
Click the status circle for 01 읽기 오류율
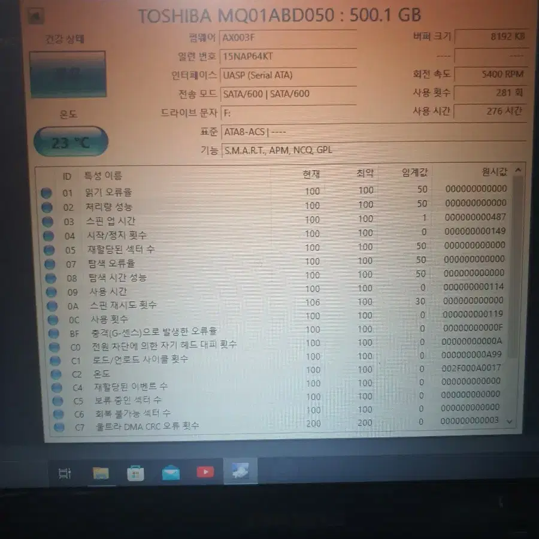tap(46, 193)
